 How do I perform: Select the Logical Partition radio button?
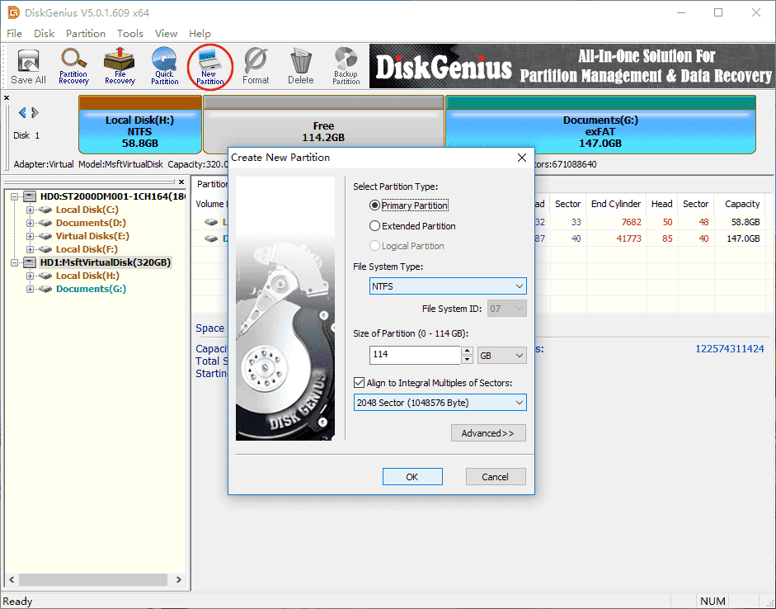[374, 246]
